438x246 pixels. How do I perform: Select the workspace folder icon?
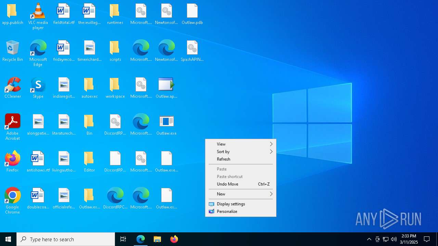click(115, 88)
